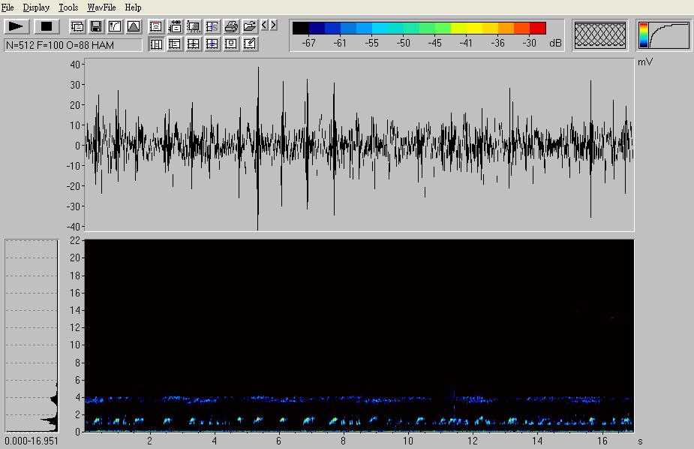Open the Tools menu
The width and height of the screenshot is (694, 449).
[x=68, y=8]
